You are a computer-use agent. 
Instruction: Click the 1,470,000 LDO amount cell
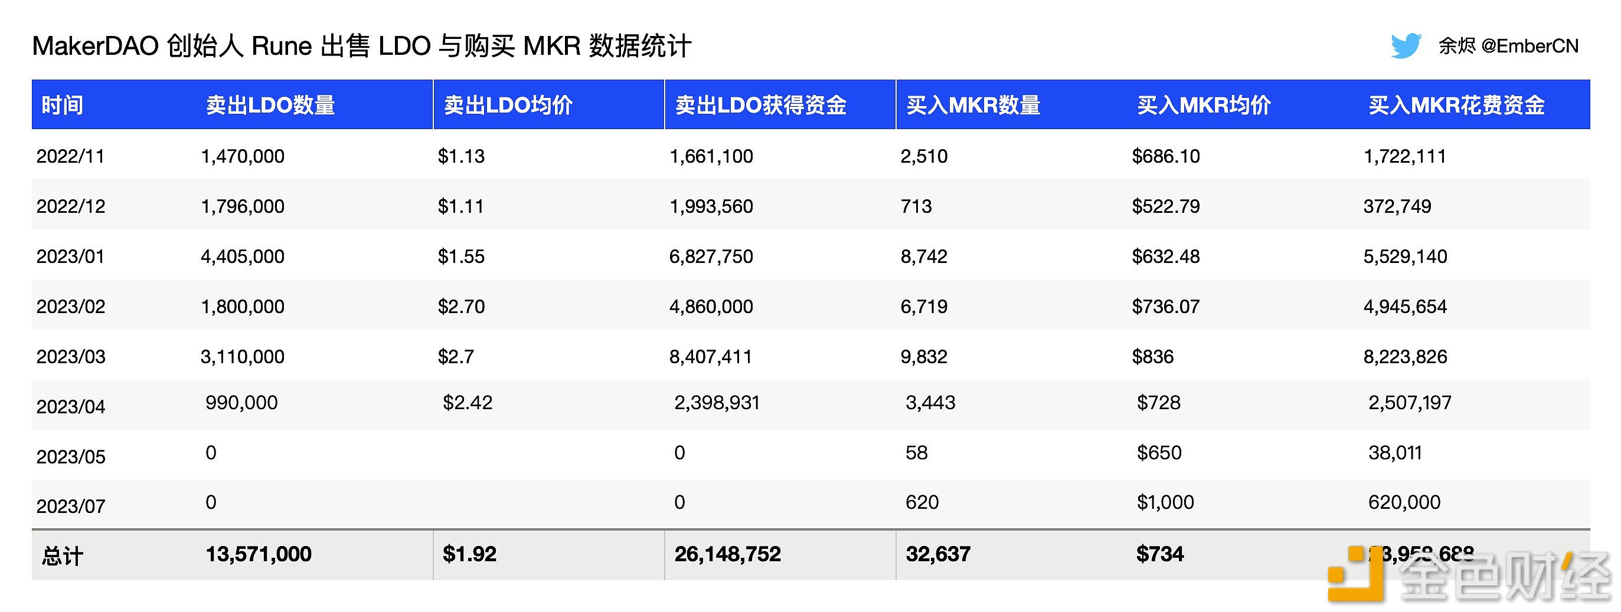pos(242,156)
